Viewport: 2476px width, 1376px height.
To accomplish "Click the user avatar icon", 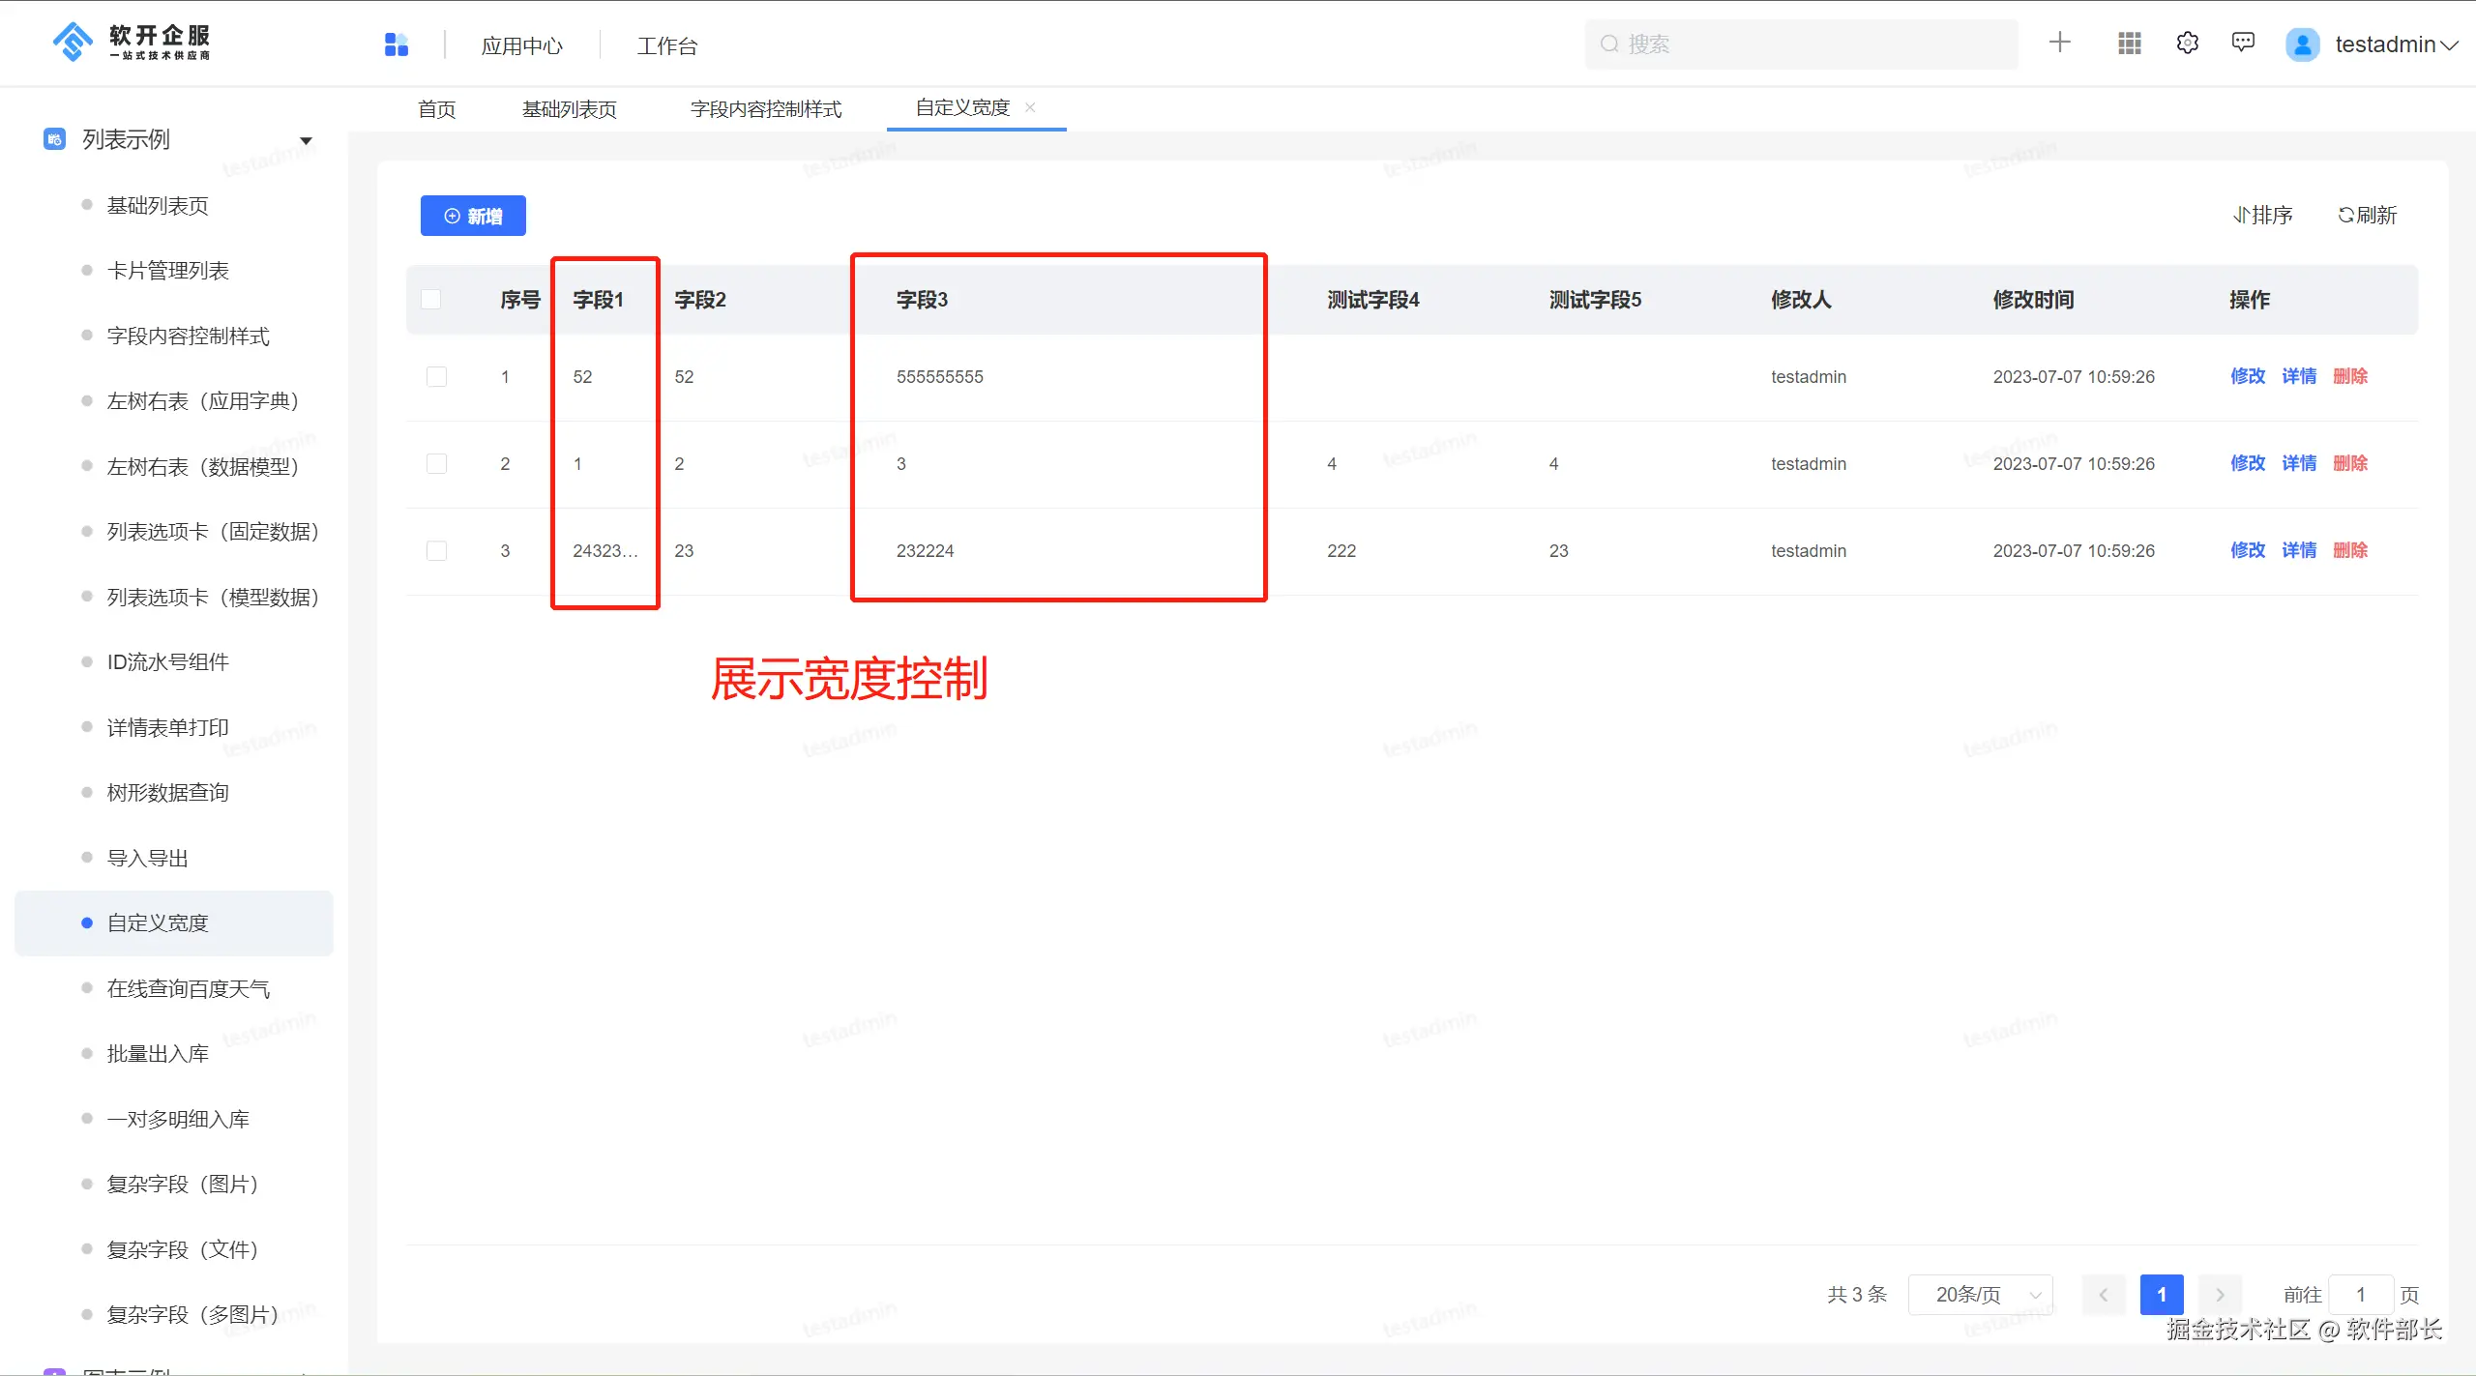I will coord(2302,44).
